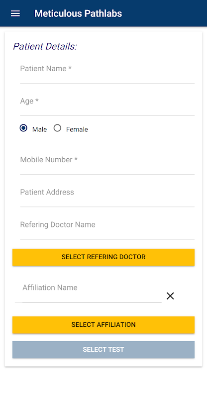
Task: Select the Male radio button
Action: [x=23, y=128]
